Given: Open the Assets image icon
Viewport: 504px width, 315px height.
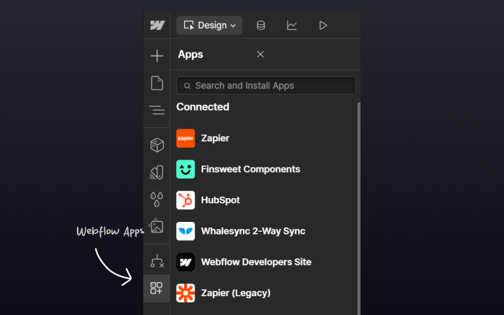Looking at the screenshot, I should (157, 226).
